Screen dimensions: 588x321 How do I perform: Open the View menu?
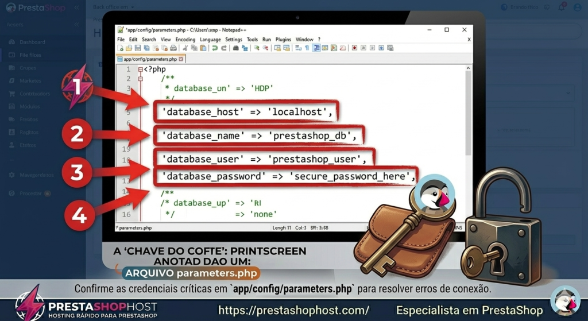click(x=166, y=40)
